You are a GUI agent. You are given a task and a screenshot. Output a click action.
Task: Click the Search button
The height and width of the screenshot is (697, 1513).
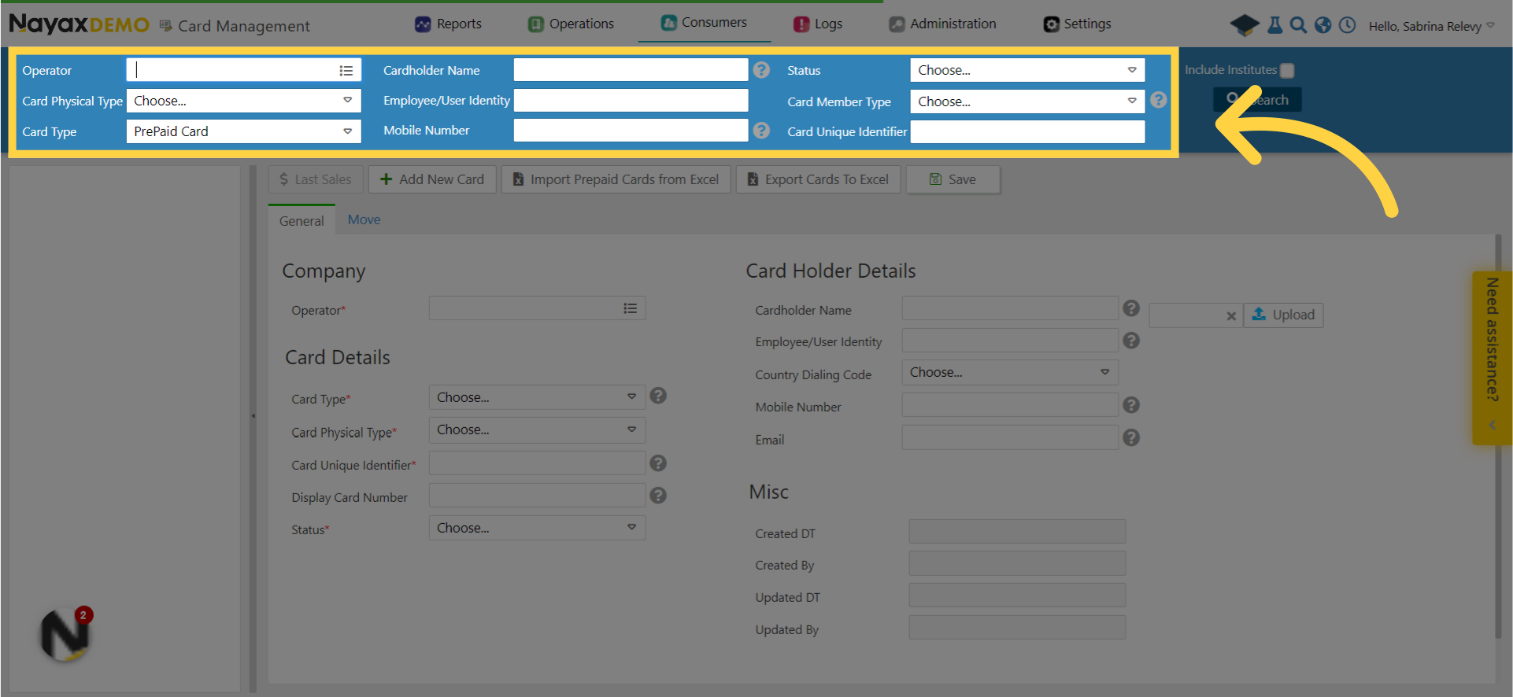tap(1257, 100)
